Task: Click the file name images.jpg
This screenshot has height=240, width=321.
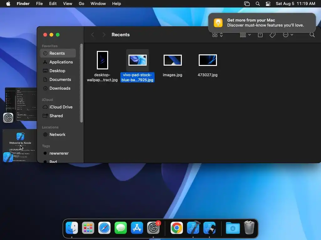Action: 173,75
